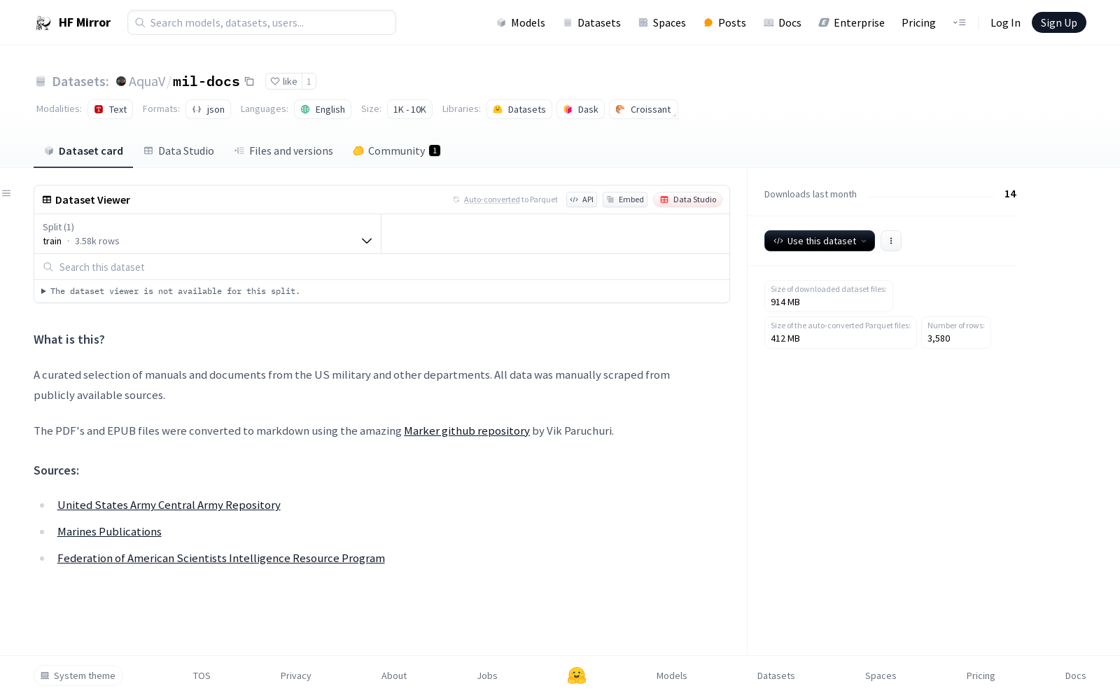Viewport: 1120px width, 700px height.
Task: Open Spaces in top navigation
Action: pos(662,23)
